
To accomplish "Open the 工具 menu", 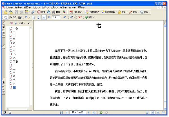I will (54, 7).
